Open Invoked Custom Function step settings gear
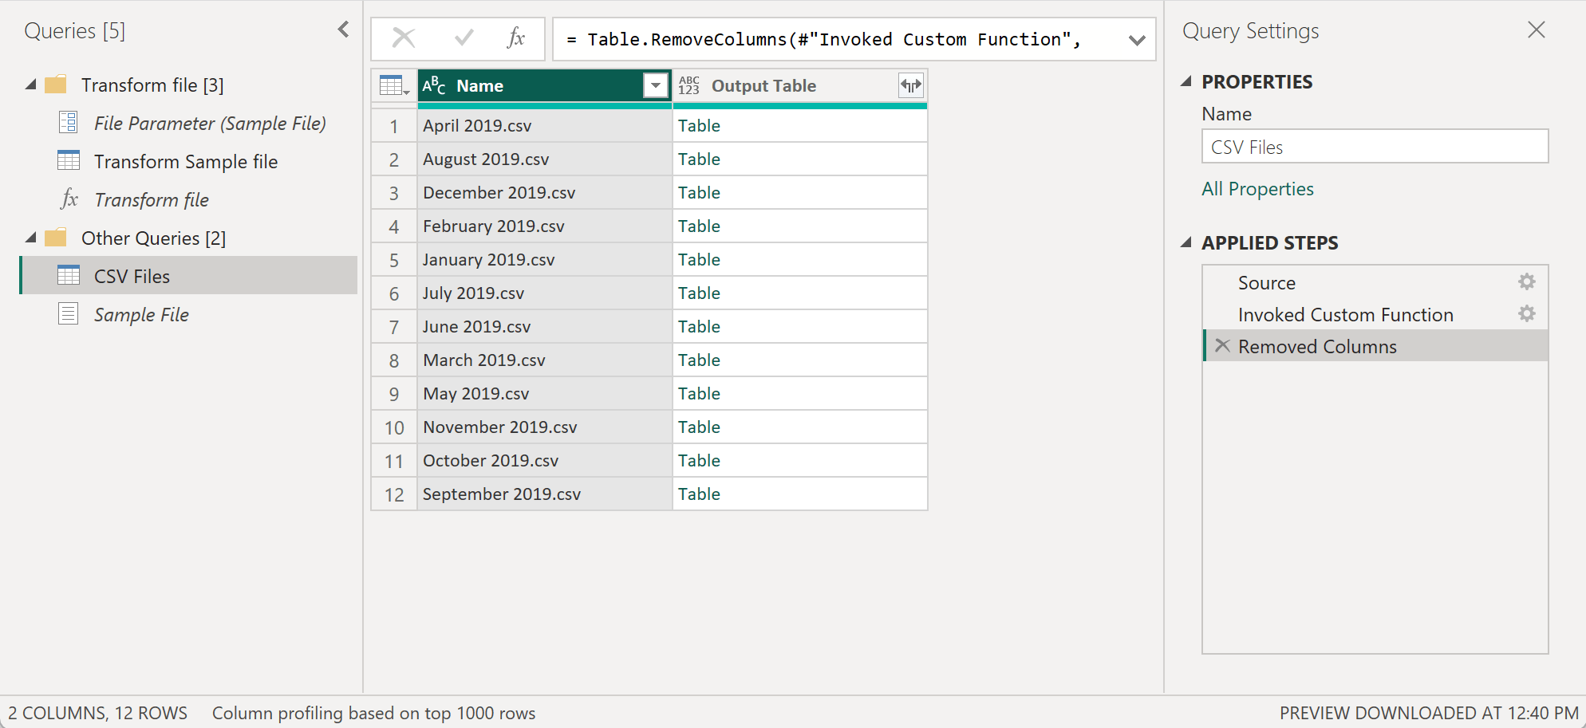Image resolution: width=1586 pixels, height=728 pixels. click(1526, 313)
